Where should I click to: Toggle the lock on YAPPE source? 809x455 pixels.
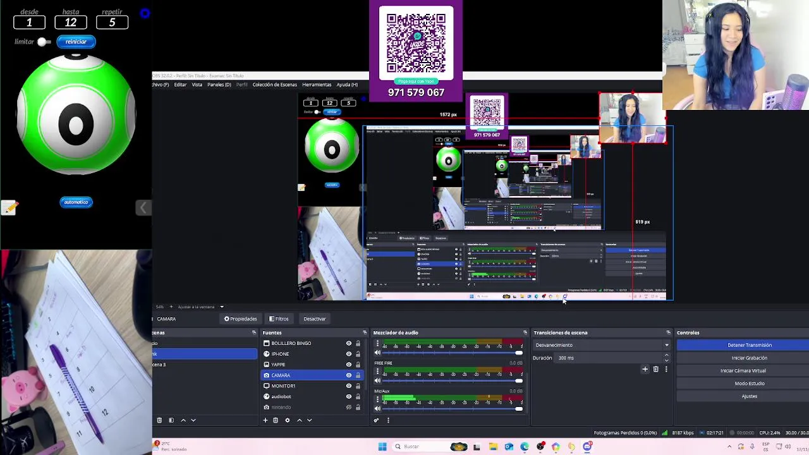[358, 365]
